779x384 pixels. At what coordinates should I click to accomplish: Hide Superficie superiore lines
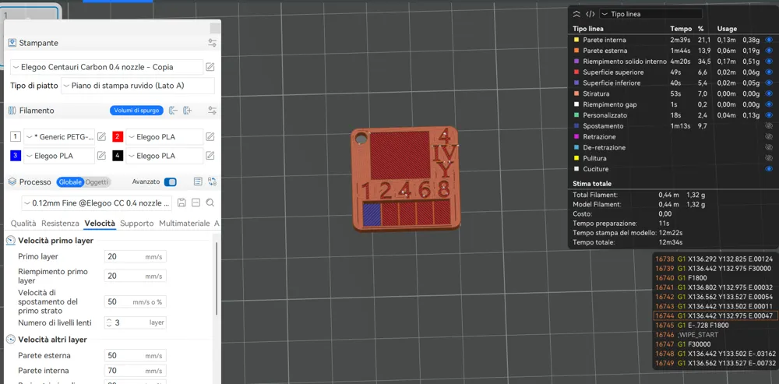point(769,72)
